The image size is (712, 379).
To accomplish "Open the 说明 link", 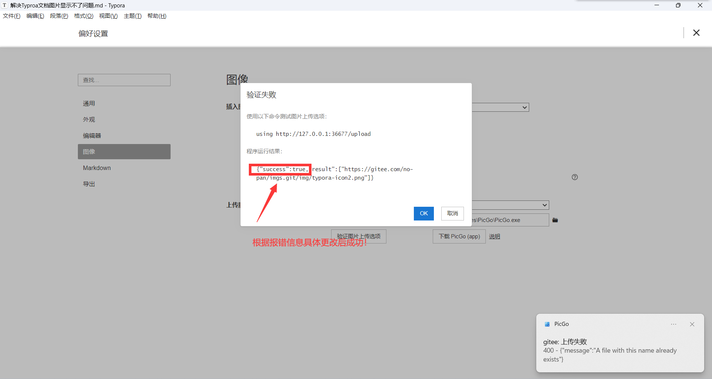I will (494, 236).
